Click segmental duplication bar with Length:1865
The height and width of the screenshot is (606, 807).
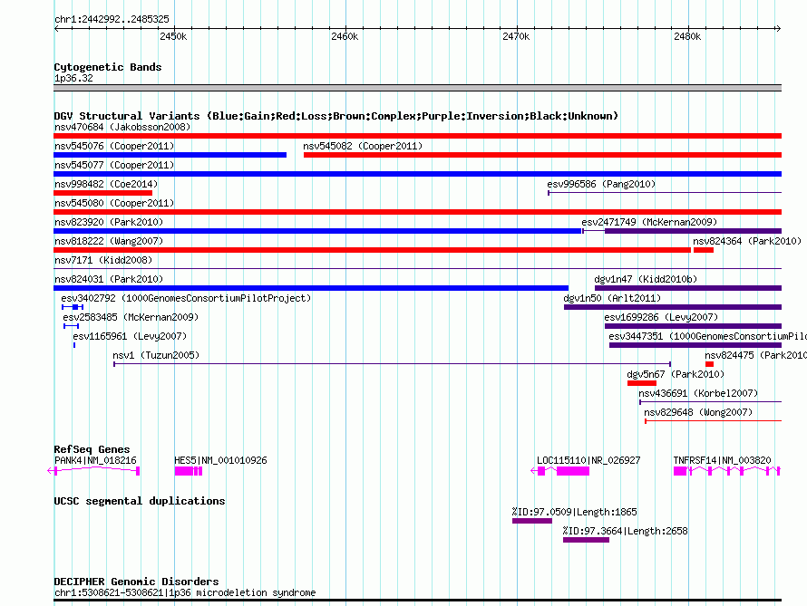[532, 521]
